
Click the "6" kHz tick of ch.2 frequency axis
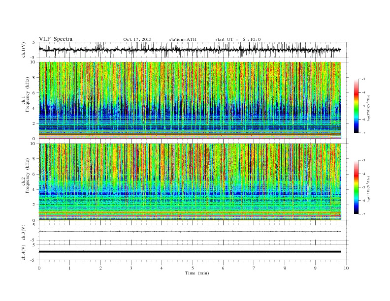34,174
